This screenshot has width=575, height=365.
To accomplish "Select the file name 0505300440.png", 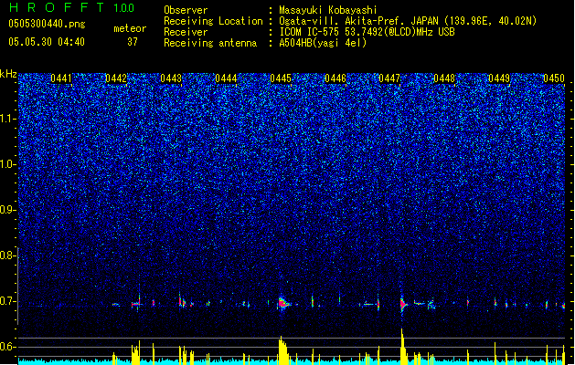I will click(47, 24).
